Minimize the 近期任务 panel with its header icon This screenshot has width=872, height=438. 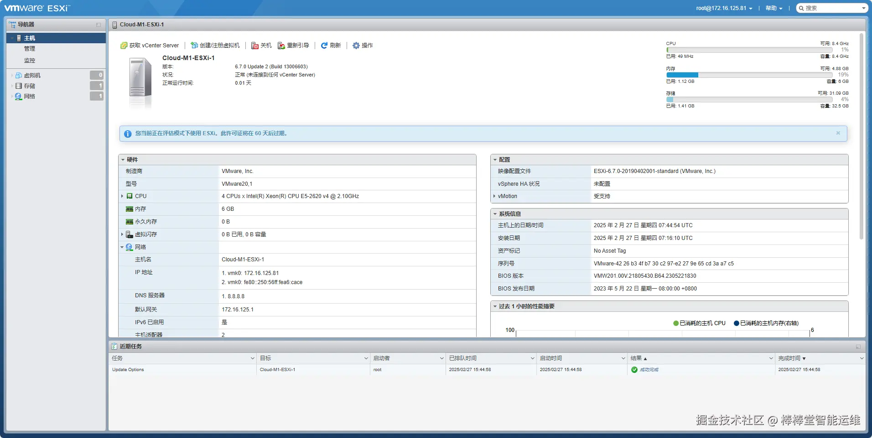858,347
